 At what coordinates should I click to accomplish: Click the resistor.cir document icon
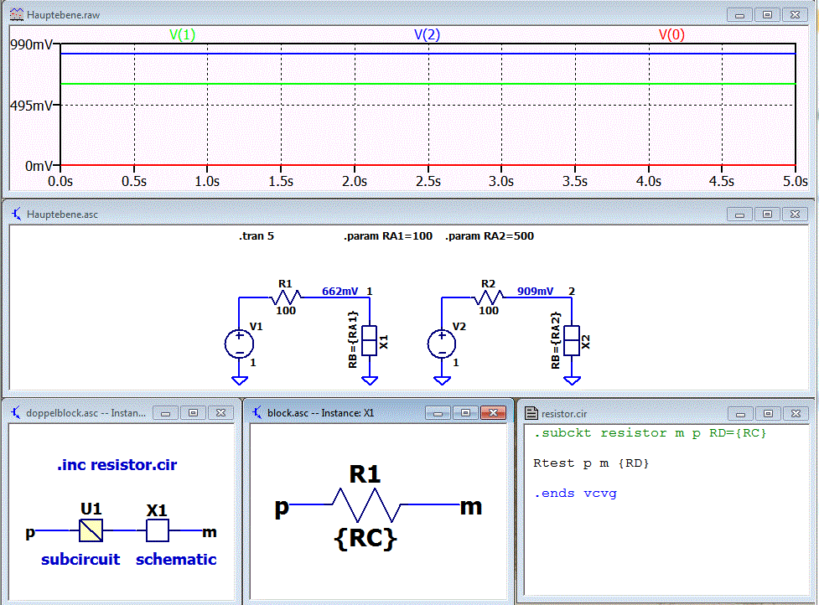pos(531,413)
